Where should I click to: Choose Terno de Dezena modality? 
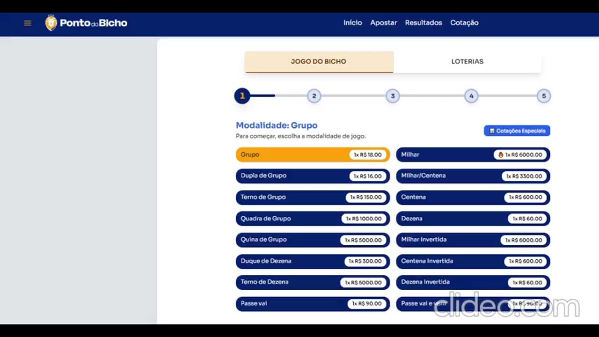click(313, 282)
